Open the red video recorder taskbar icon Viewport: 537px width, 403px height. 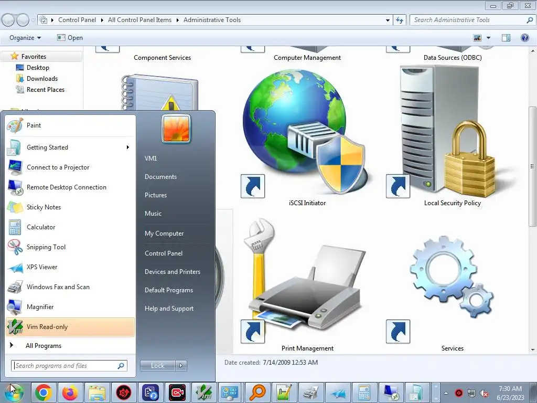click(x=177, y=393)
